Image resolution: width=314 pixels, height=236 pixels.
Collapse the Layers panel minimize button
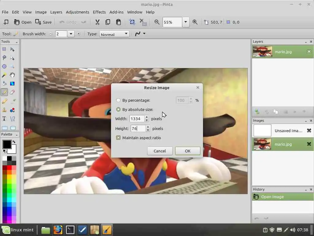[x=306, y=42]
